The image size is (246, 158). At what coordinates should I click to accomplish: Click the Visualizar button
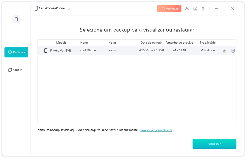click(214, 144)
